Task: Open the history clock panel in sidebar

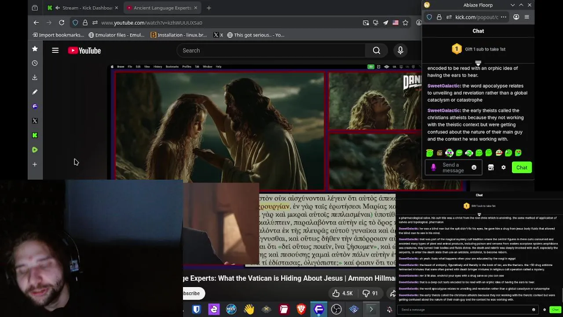Action: point(35,63)
